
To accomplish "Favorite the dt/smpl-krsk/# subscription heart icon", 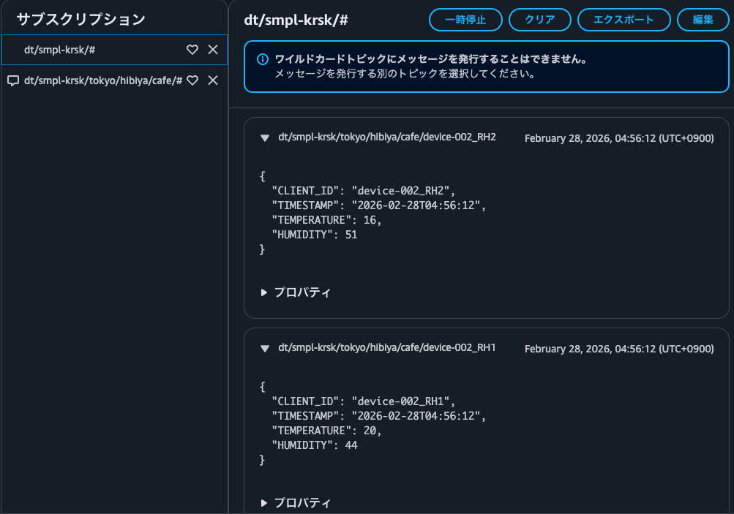I will tap(192, 50).
